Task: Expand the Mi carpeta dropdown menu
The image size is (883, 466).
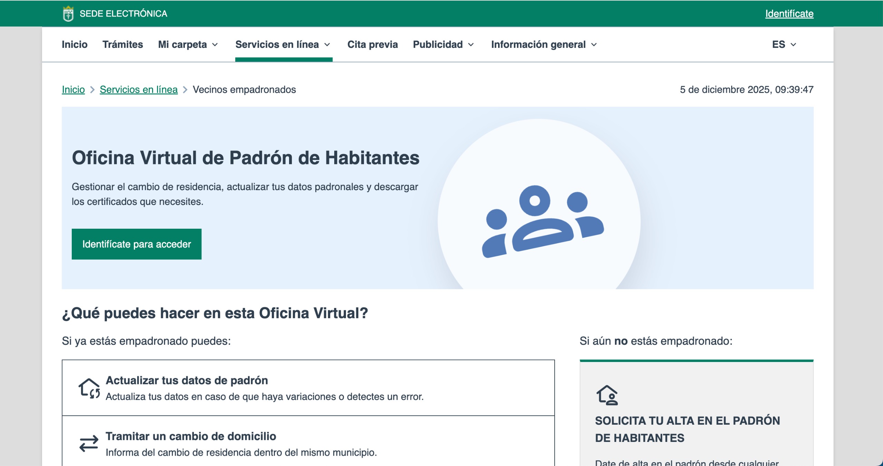Action: click(188, 44)
